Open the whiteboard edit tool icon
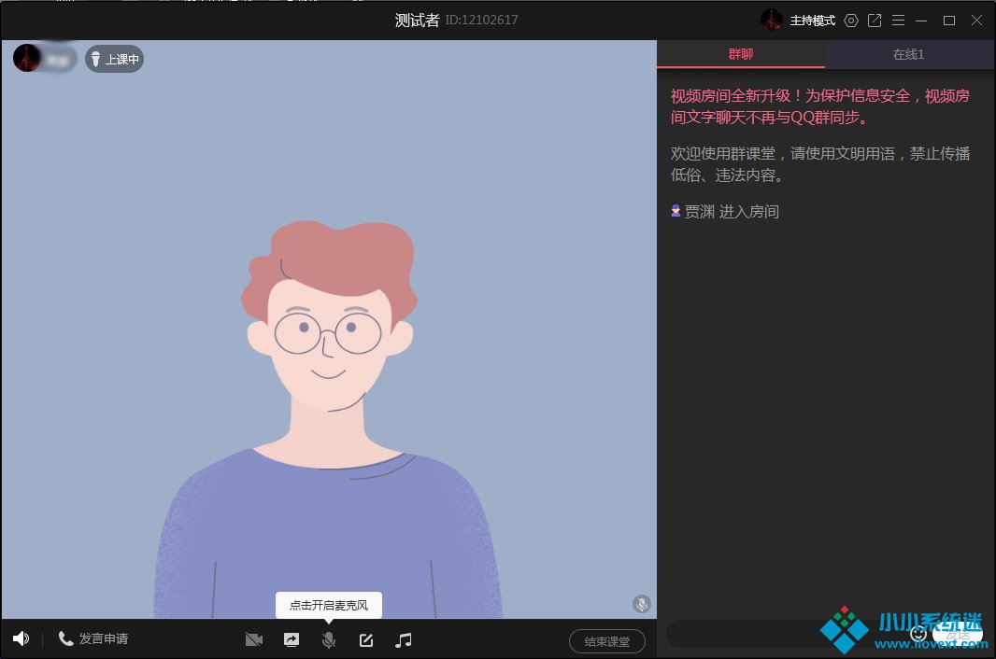Viewport: 996px width, 659px height. point(366,639)
